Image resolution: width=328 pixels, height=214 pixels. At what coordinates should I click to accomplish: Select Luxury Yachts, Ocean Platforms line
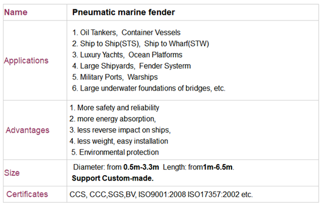[x=127, y=55]
